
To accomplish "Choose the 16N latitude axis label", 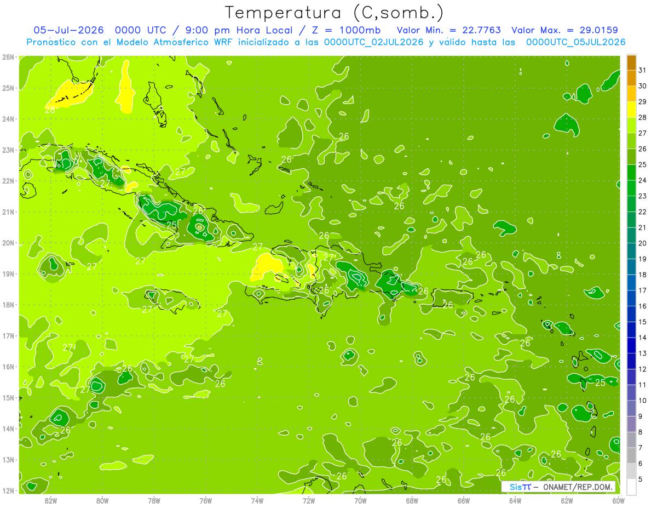I will tap(8, 367).
